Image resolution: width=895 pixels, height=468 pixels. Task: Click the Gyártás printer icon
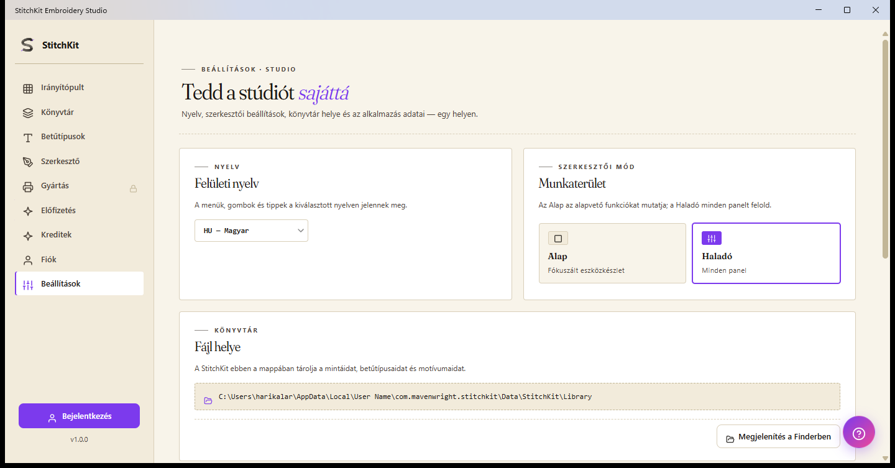point(28,186)
